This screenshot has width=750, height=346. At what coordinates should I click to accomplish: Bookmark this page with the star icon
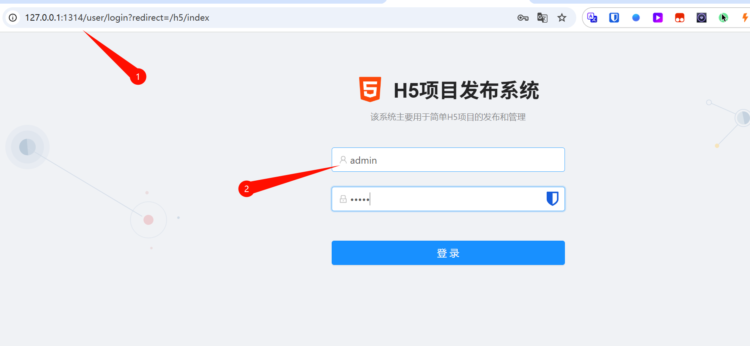click(562, 18)
